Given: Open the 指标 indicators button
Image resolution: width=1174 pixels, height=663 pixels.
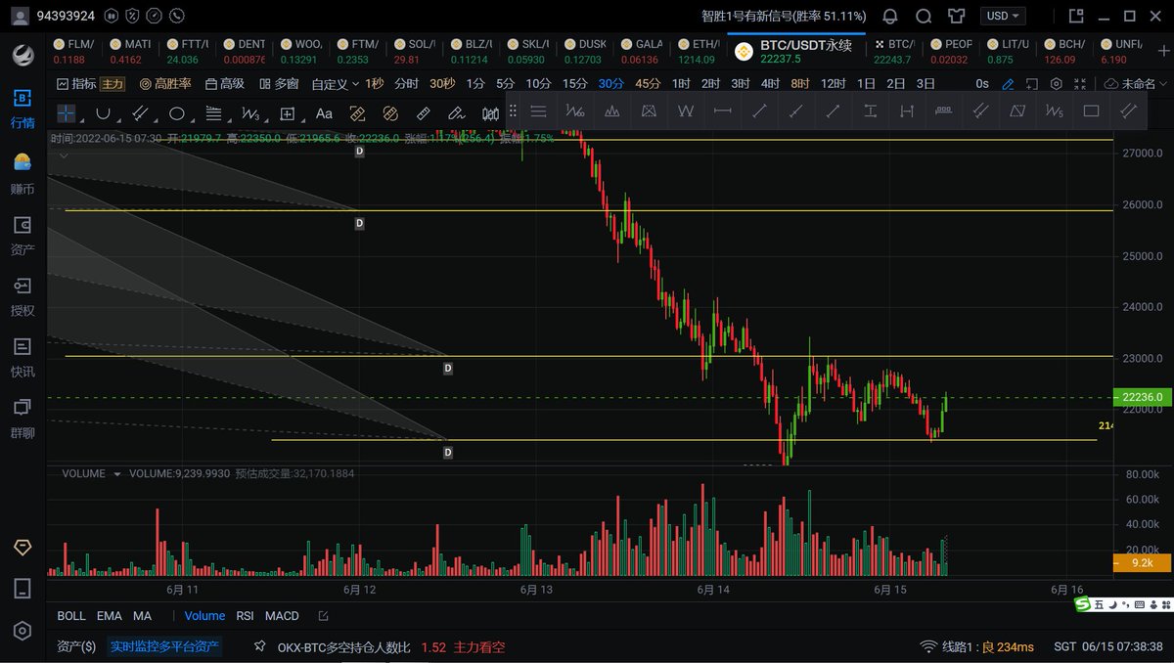Looking at the screenshot, I should tap(76, 84).
